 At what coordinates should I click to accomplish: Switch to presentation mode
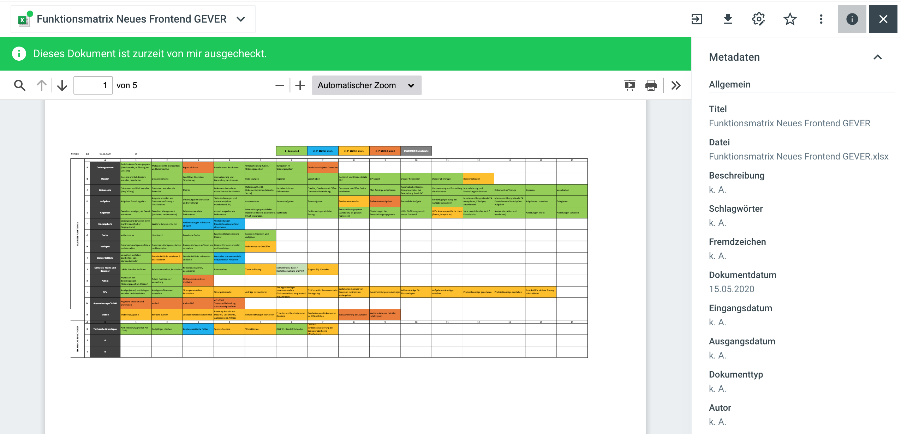(x=629, y=85)
